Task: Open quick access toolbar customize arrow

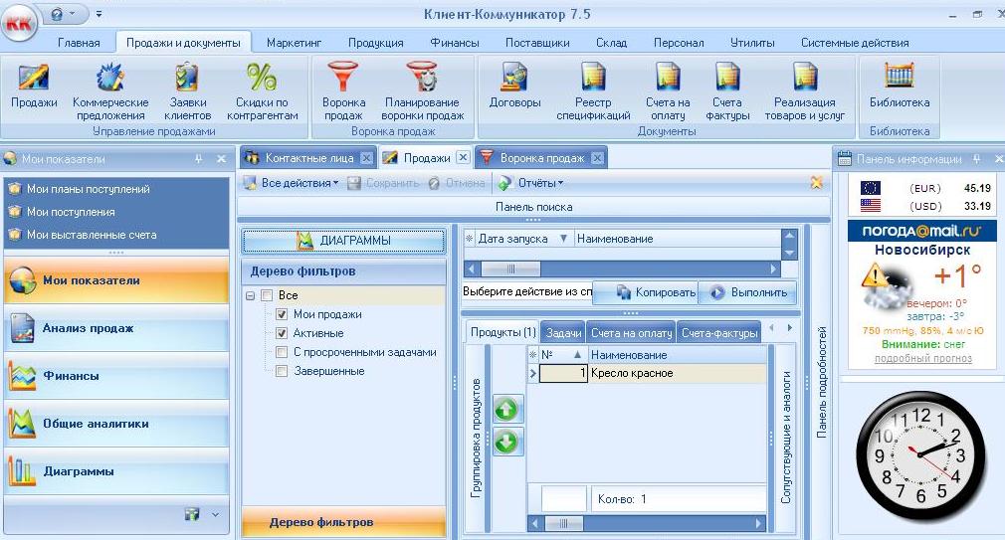Action: [99, 14]
